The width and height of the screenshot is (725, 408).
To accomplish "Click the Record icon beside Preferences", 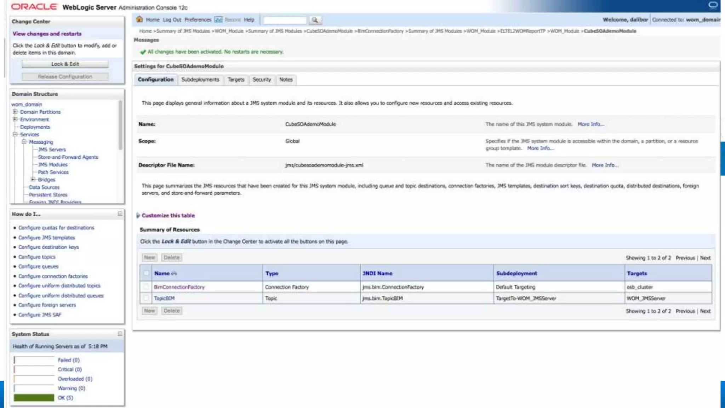I will [x=218, y=19].
